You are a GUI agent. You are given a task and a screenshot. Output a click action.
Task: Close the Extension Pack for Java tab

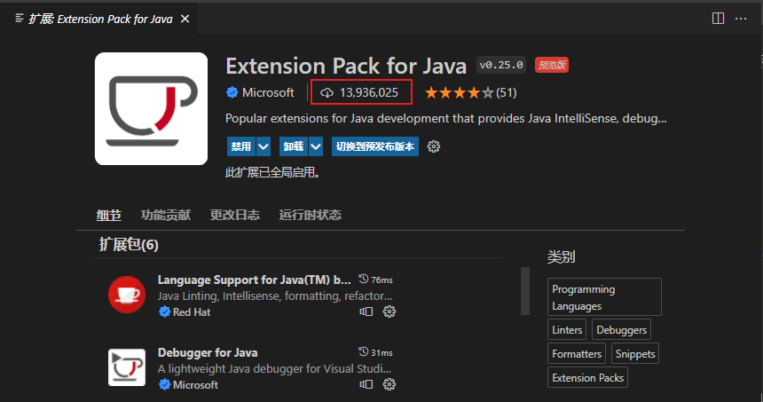tap(185, 19)
